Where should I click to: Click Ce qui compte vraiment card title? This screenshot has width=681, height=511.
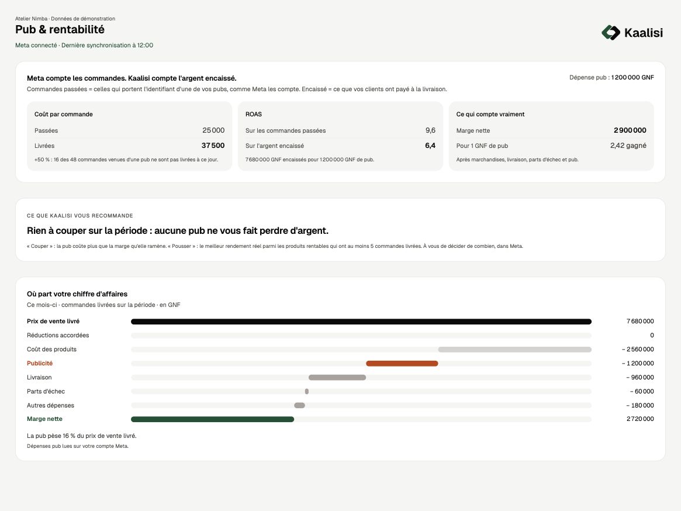[490, 114]
